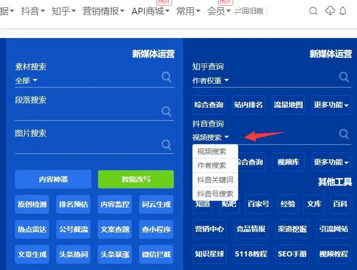Screen dimensions: 357x270
Task: Click search icon in 图片搜索 field
Action: [x=166, y=144]
